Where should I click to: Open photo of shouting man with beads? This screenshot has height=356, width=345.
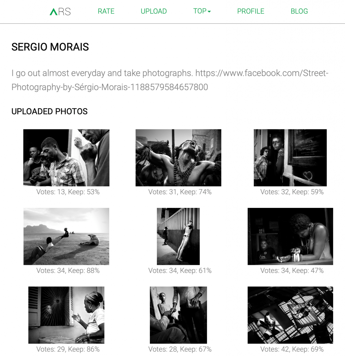point(178,158)
